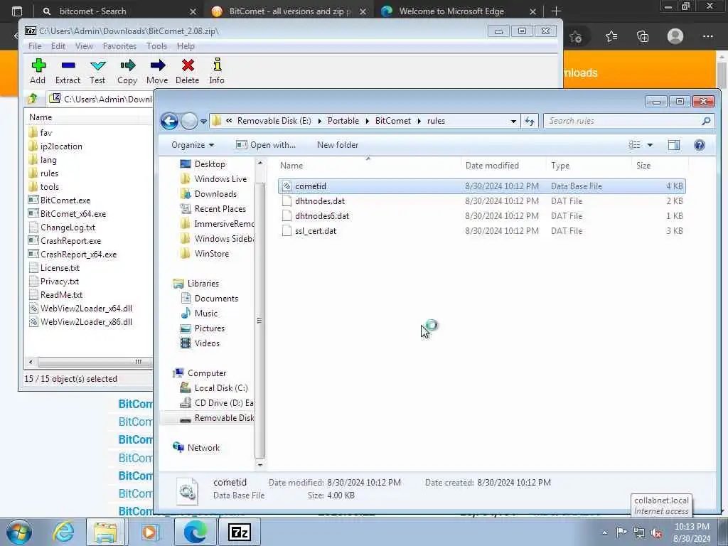Open Edge settings and more menu
This screenshot has height=546, width=728.
click(x=707, y=36)
